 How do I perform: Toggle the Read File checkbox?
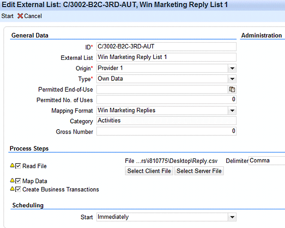point(18,166)
